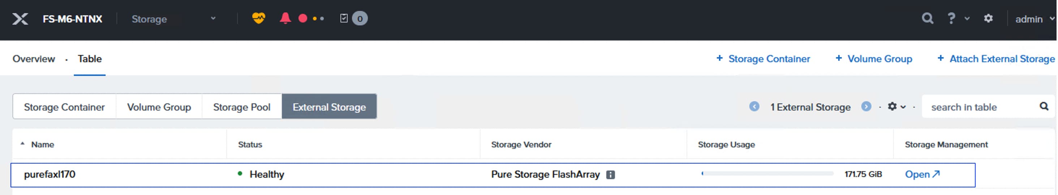The image size is (1058, 195).
Task: Go to next table page arrow
Action: (866, 107)
